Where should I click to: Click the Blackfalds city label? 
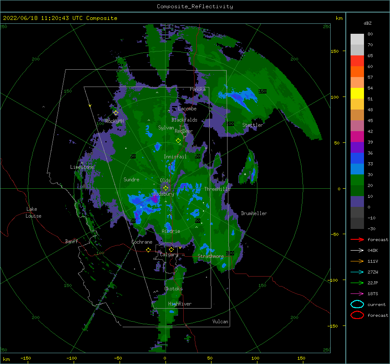(184, 120)
